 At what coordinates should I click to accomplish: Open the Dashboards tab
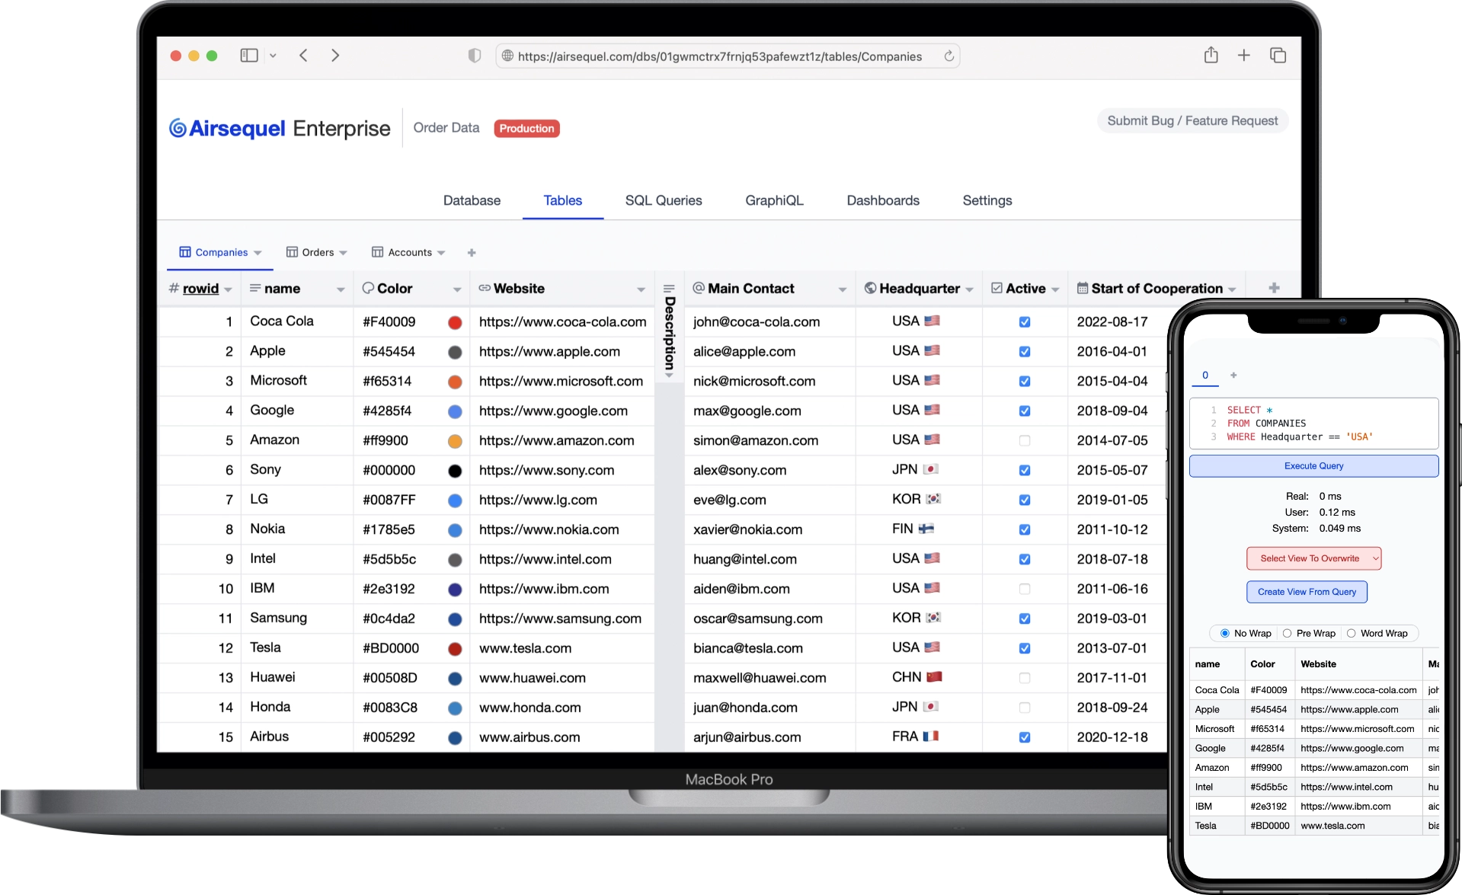[882, 200]
